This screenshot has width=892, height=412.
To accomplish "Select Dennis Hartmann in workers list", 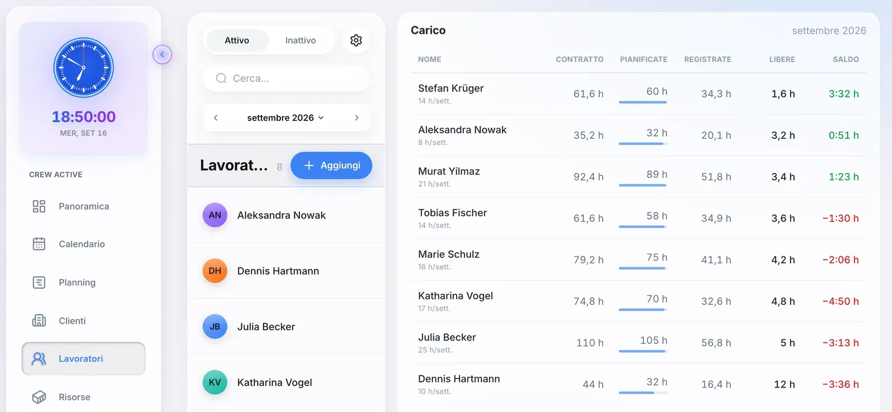I will 286,271.
